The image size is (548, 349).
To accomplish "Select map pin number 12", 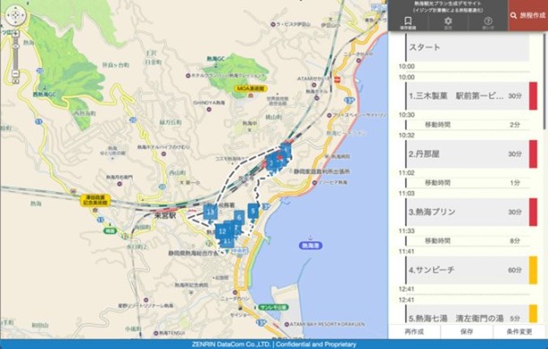I will pos(222,231).
